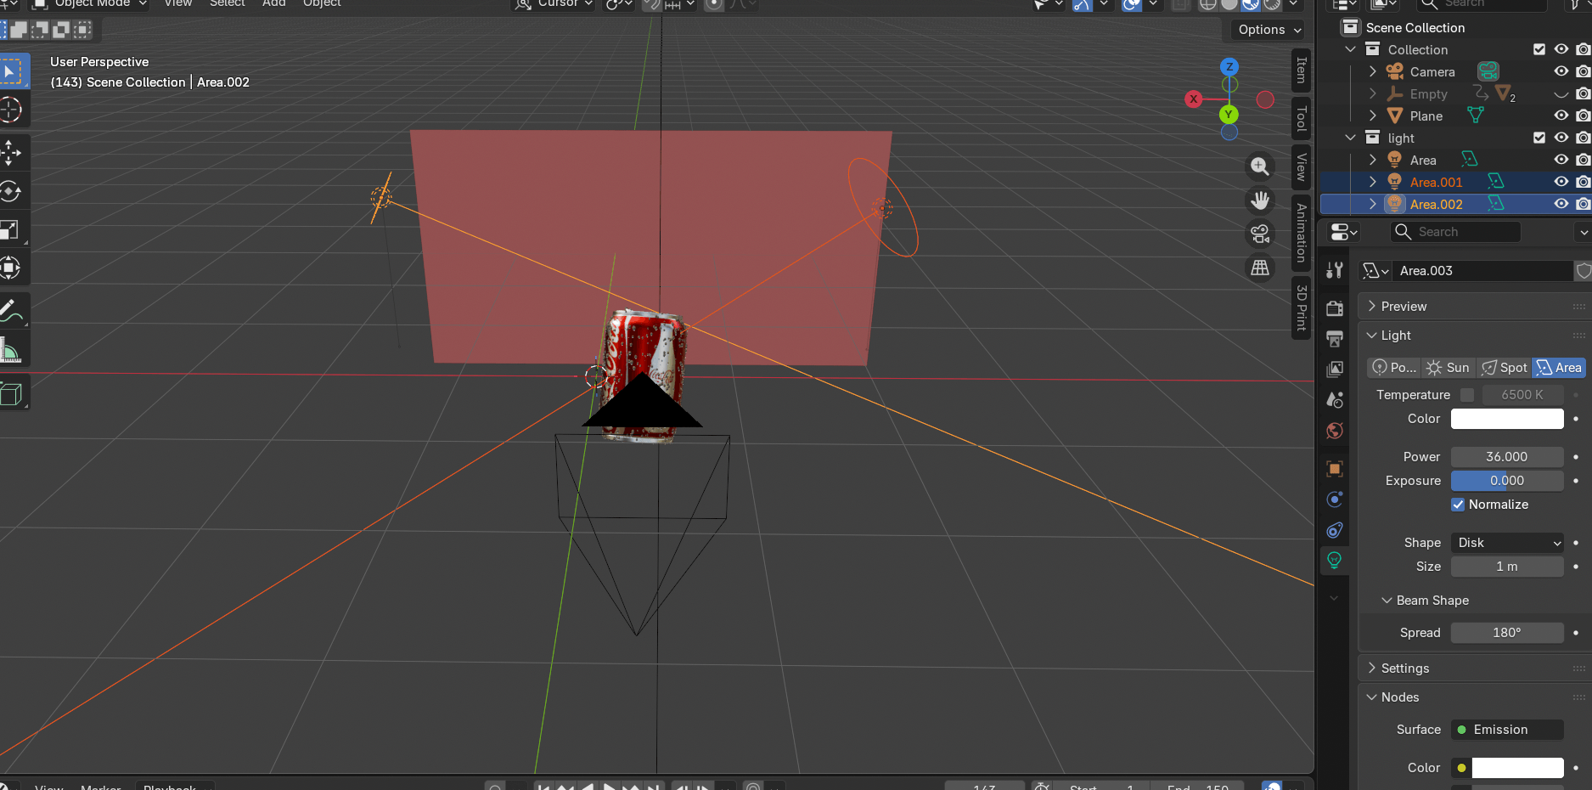Viewport: 1592px width, 790px height.
Task: Open the Tool sidebar tab
Action: tap(1301, 118)
